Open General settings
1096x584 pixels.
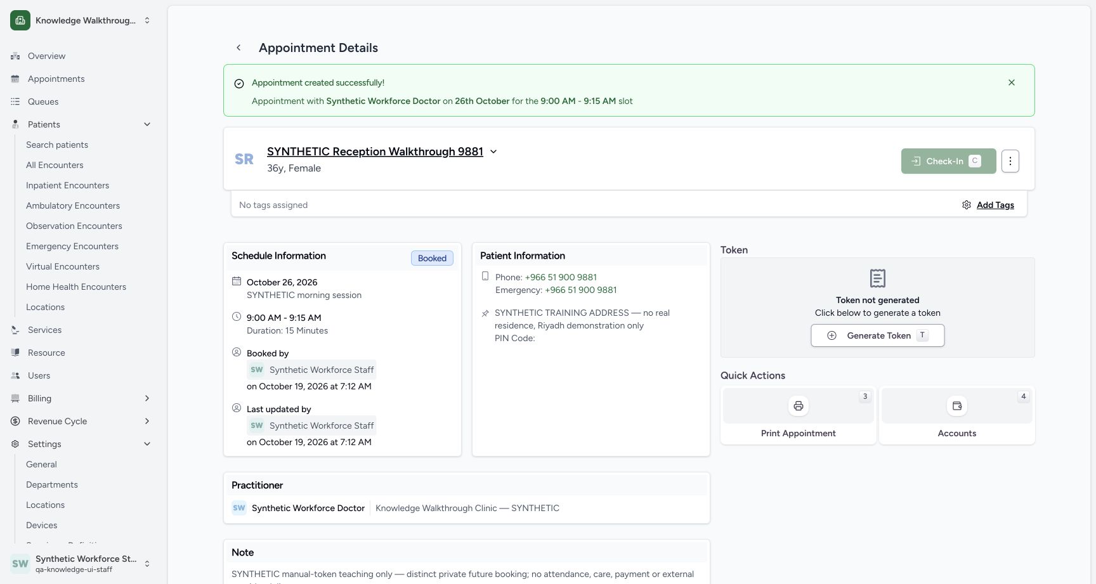41,464
